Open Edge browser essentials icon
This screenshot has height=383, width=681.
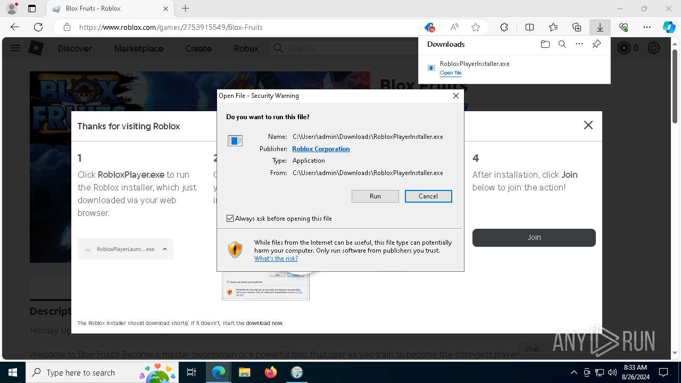(624, 27)
